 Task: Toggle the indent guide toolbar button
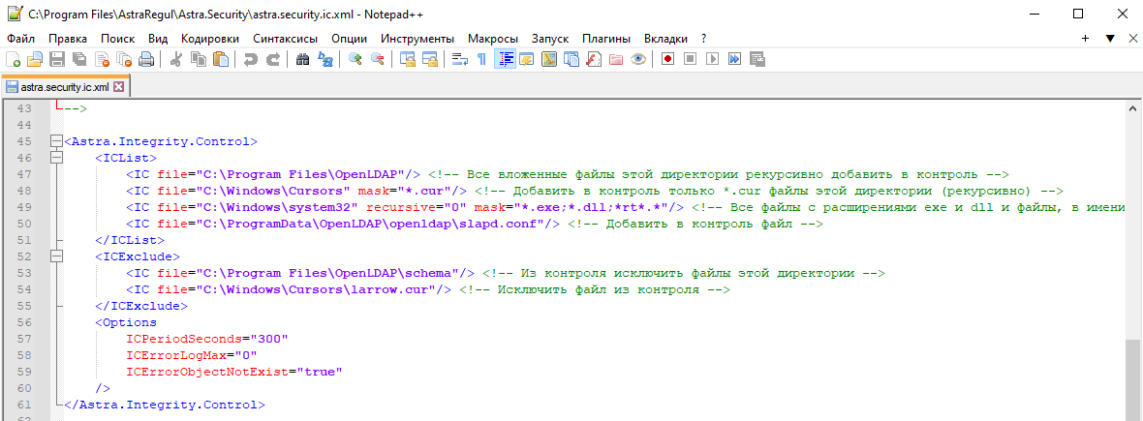[x=505, y=59]
